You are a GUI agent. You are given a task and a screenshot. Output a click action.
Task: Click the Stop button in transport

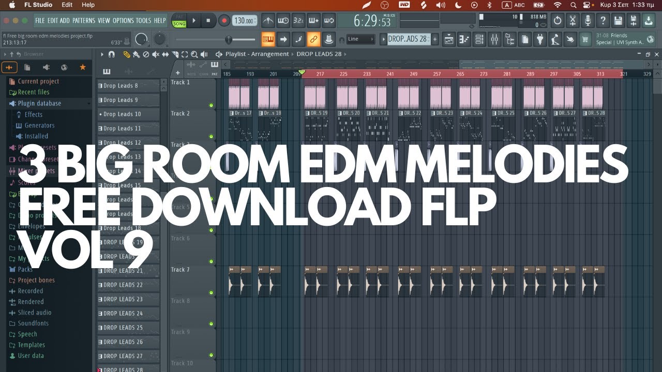[208, 21]
